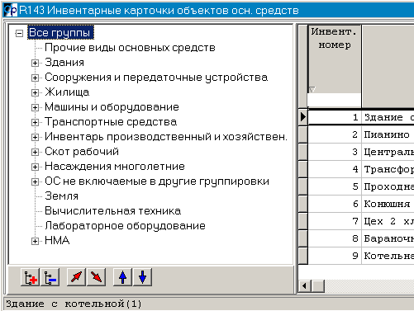Expand the Скот рабочий group
The image size is (414, 311).
click(35, 152)
